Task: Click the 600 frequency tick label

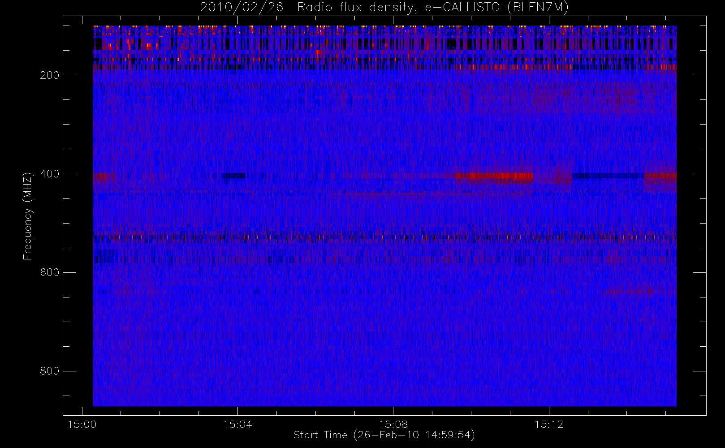Action: click(x=50, y=272)
